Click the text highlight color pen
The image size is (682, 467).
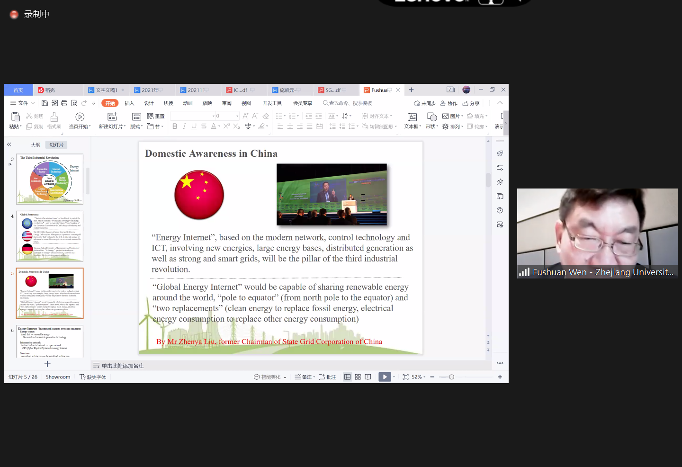(261, 126)
